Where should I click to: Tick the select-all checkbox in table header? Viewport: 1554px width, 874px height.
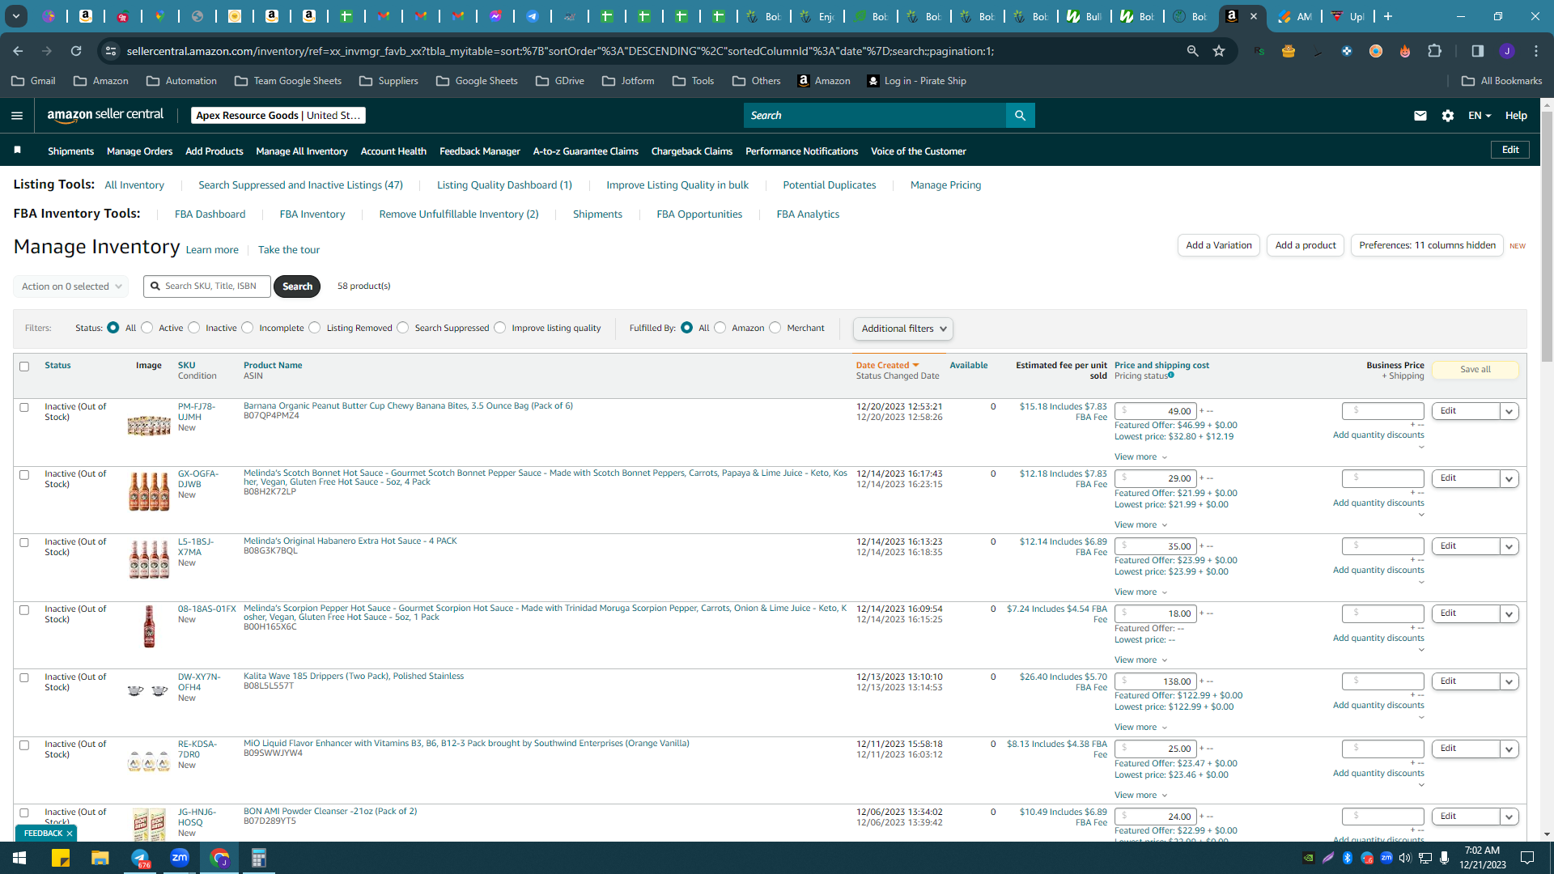(x=24, y=367)
